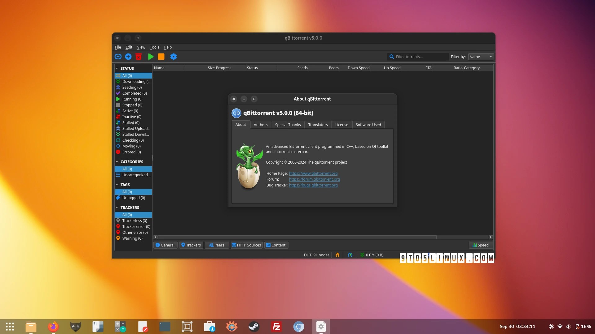Image resolution: width=595 pixels, height=334 pixels.
Task: Open the forum.qbittorrent.org link
Action: pyautogui.click(x=314, y=179)
